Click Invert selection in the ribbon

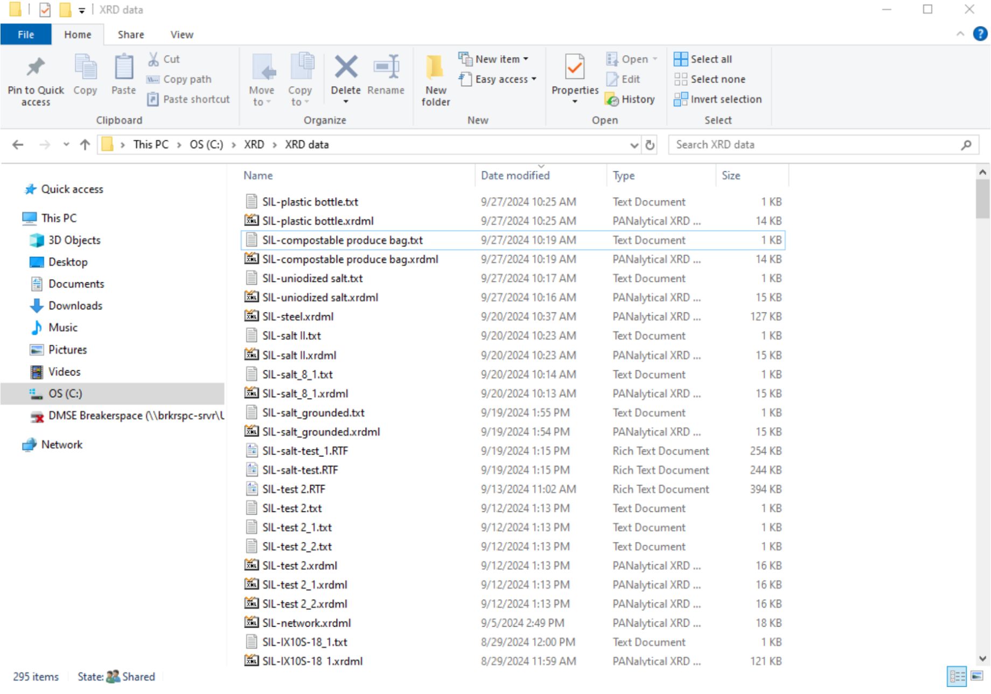pos(718,99)
